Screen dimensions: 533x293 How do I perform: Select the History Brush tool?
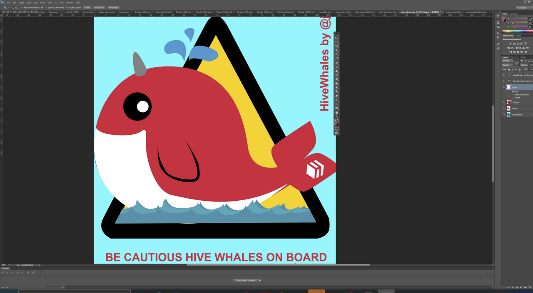[x=337, y=76]
